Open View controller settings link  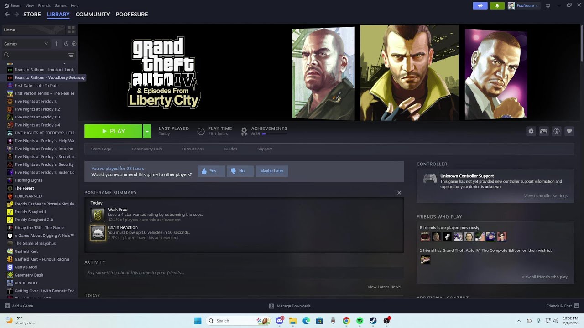(546, 196)
